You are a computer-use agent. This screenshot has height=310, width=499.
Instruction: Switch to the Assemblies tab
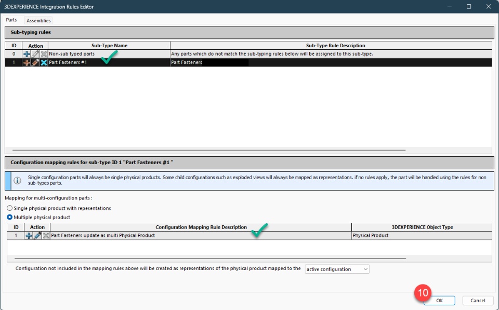pyautogui.click(x=38, y=20)
